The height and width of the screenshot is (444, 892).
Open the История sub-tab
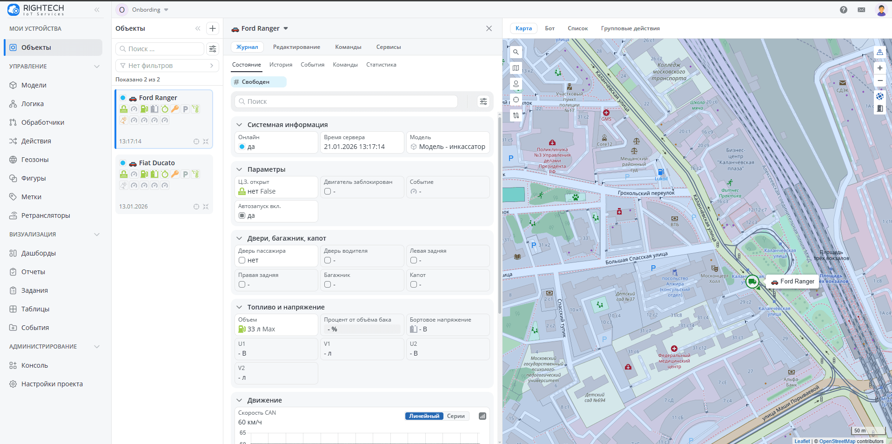281,65
